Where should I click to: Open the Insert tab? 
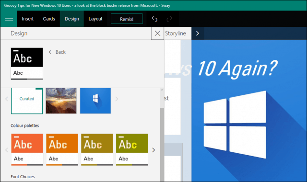click(28, 19)
